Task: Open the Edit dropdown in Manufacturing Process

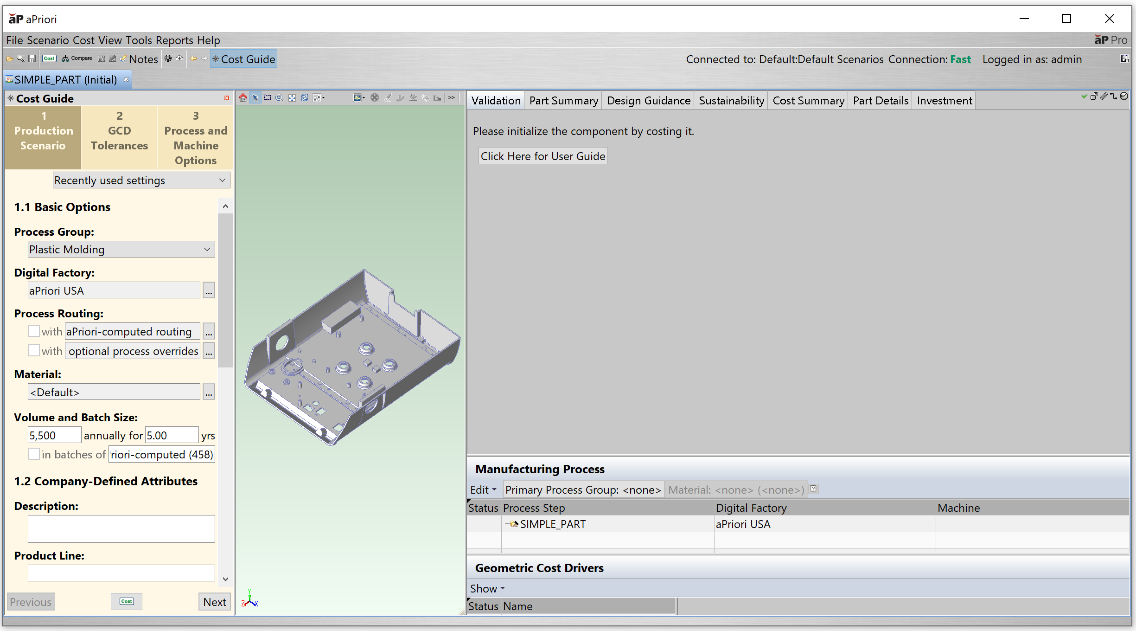Action: pos(483,489)
